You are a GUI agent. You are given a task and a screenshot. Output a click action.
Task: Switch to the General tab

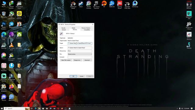coord(64,30)
